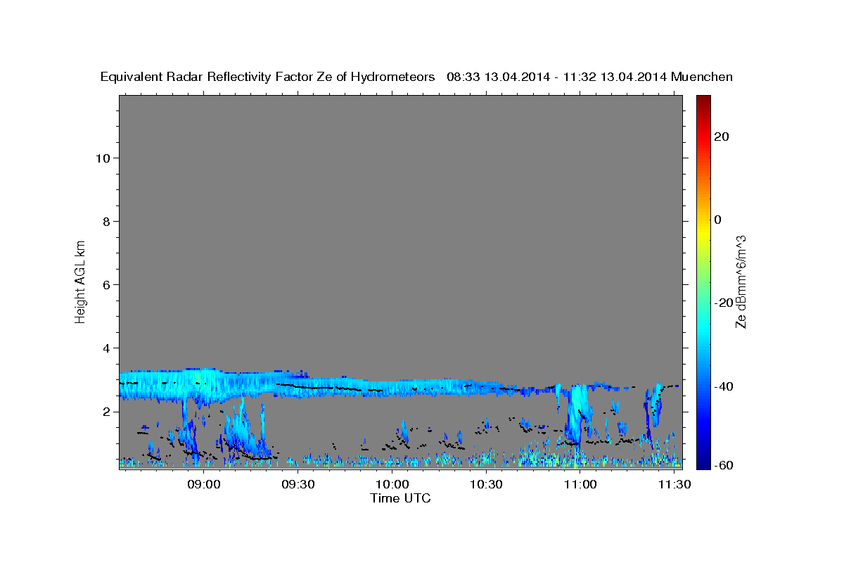Click the dark blue bottom of the colorbar

[x=703, y=461]
